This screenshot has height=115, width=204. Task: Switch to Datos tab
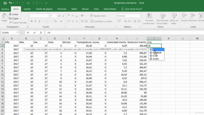coord(74,9)
